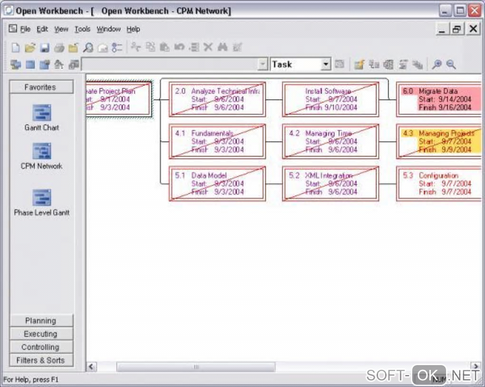Select the 4.1 Fundamentals task box
Viewport: 485px width, 387px height.
[217, 141]
